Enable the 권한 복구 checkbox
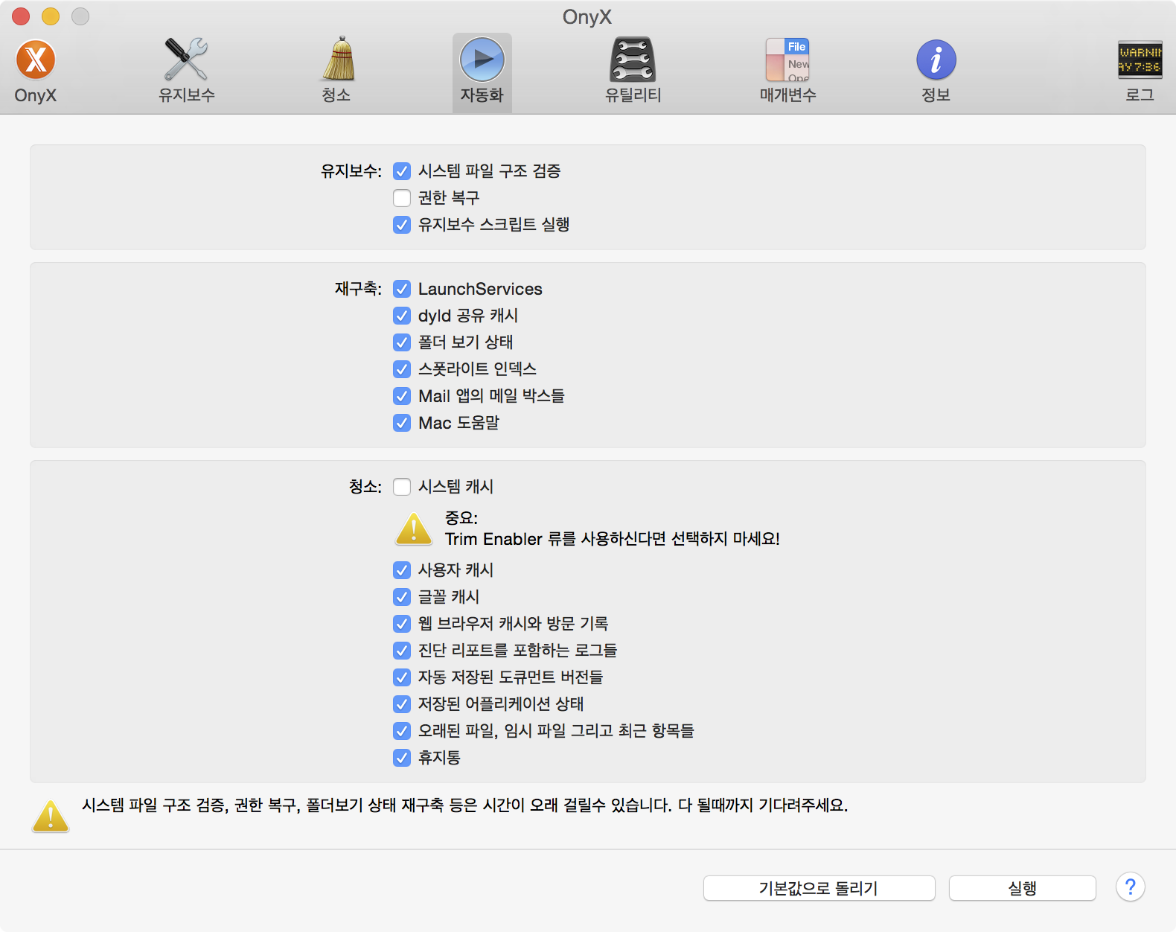 coord(402,198)
